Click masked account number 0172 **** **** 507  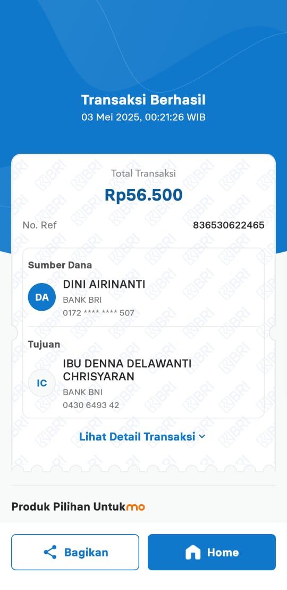(x=98, y=313)
